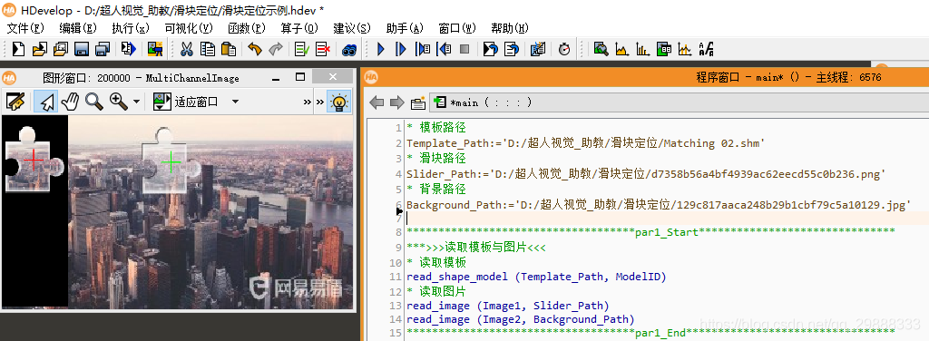Open visualization parameters icon

point(538,49)
